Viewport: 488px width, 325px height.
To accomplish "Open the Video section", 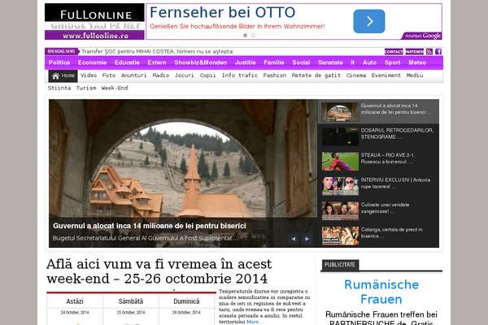I will coord(89,76).
